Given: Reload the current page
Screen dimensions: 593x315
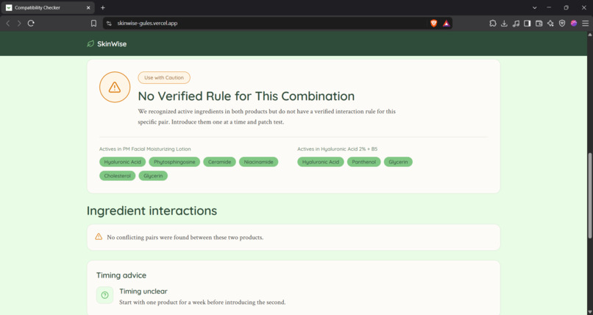Looking at the screenshot, I should tap(31, 24).
